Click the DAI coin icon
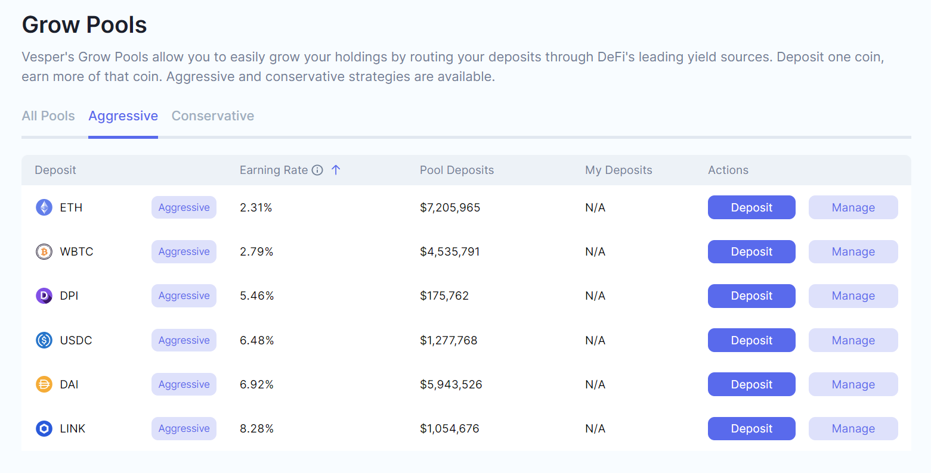 [44, 384]
